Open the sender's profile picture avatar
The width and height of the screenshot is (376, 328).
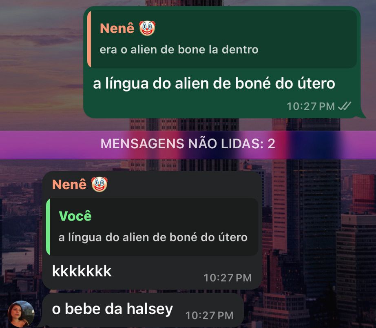click(x=21, y=314)
